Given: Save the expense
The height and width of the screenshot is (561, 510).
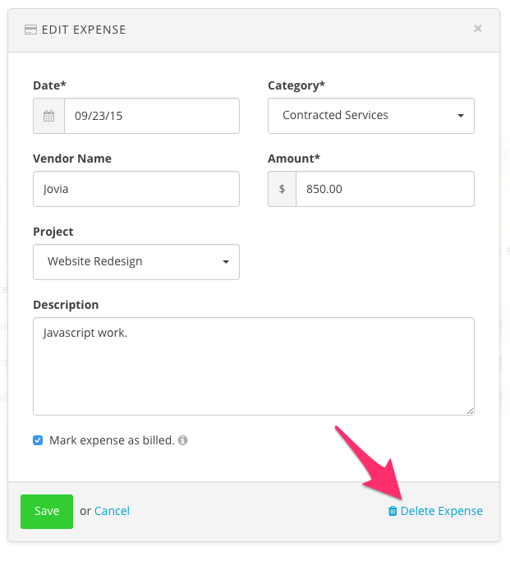Looking at the screenshot, I should point(47,511).
